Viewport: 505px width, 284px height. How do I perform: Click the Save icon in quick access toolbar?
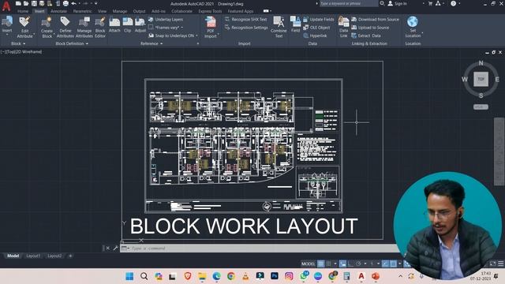tap(34, 3)
